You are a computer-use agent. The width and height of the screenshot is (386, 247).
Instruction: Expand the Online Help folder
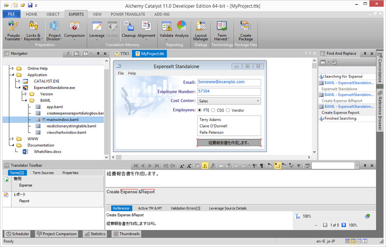(x=13, y=68)
